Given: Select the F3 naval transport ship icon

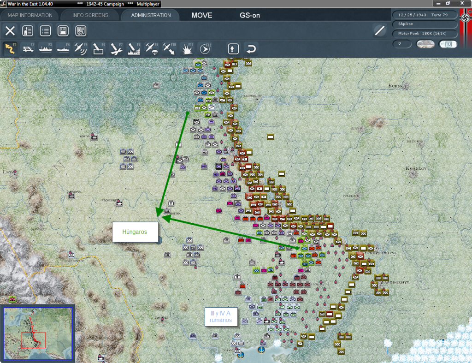Looking at the screenshot, I should click(x=46, y=48).
